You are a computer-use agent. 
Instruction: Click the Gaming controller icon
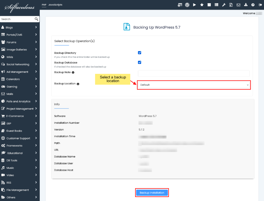point(3,87)
